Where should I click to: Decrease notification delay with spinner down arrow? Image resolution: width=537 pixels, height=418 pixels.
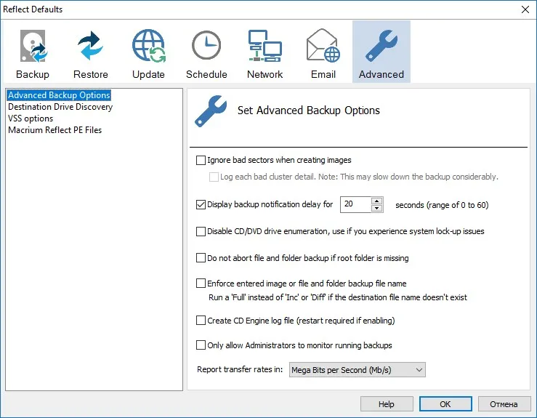(x=376, y=209)
